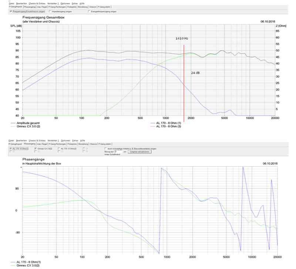Open the Hilfe menu in the upper window
The height and width of the screenshot is (269, 296).
82,3
